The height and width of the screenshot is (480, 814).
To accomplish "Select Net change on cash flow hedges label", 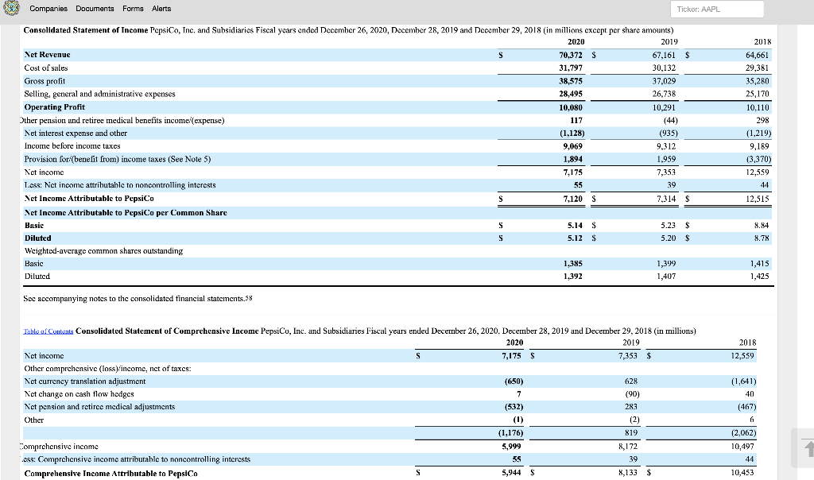I will pos(79,394).
